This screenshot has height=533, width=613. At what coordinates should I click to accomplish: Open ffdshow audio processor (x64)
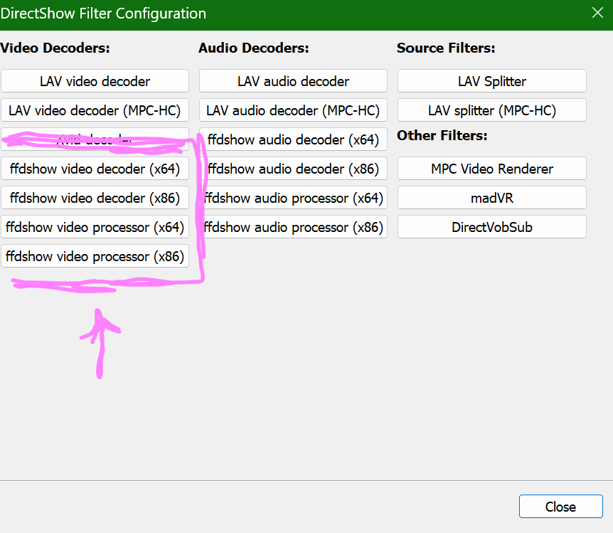[x=293, y=198]
